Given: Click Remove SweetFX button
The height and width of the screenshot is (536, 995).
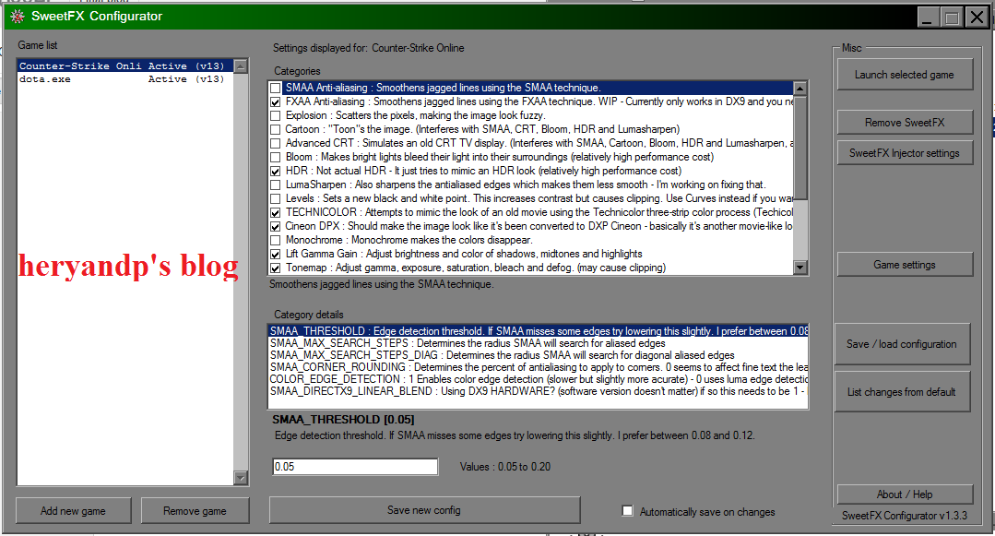Looking at the screenshot, I should 905,122.
